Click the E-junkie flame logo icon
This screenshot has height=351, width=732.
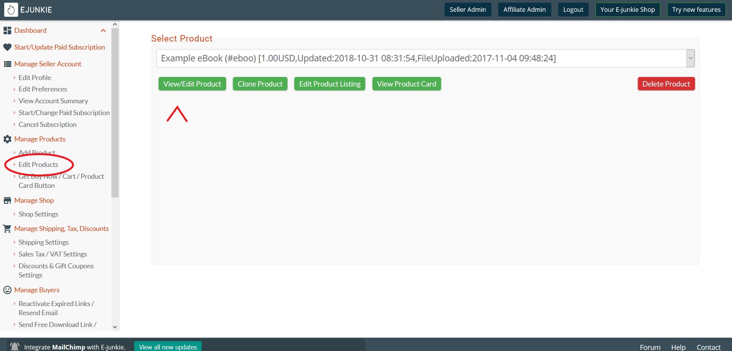click(x=11, y=10)
